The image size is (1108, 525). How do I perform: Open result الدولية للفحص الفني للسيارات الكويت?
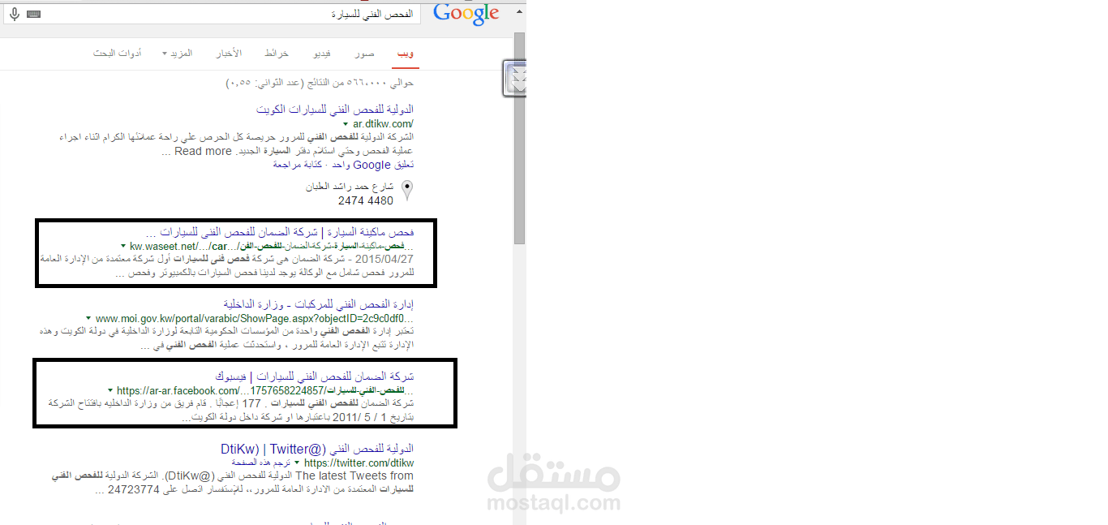tap(334, 109)
